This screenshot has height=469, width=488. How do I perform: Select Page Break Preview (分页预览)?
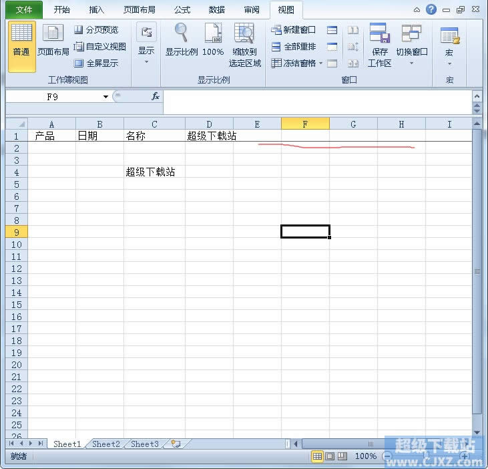97,30
